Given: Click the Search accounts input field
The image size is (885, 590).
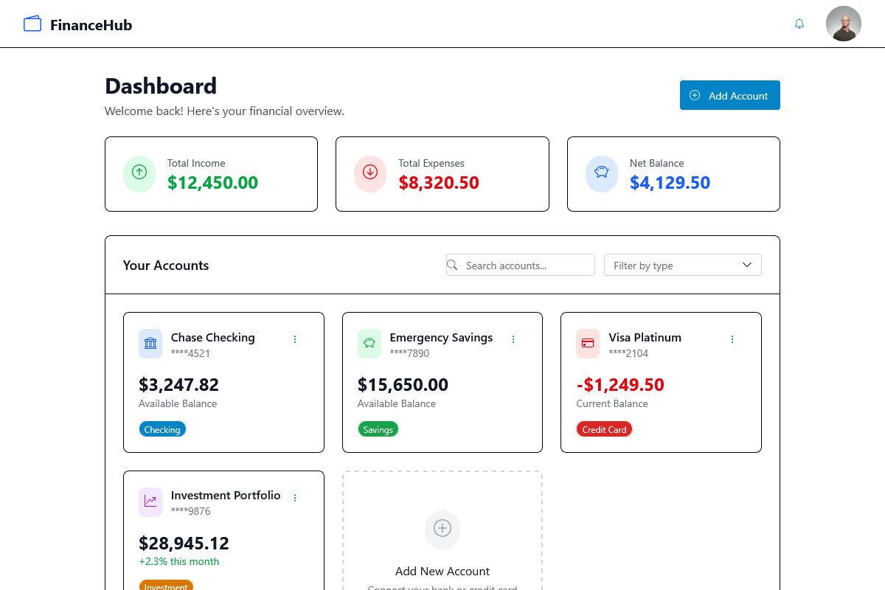Looking at the screenshot, I should pyautogui.click(x=527, y=265).
